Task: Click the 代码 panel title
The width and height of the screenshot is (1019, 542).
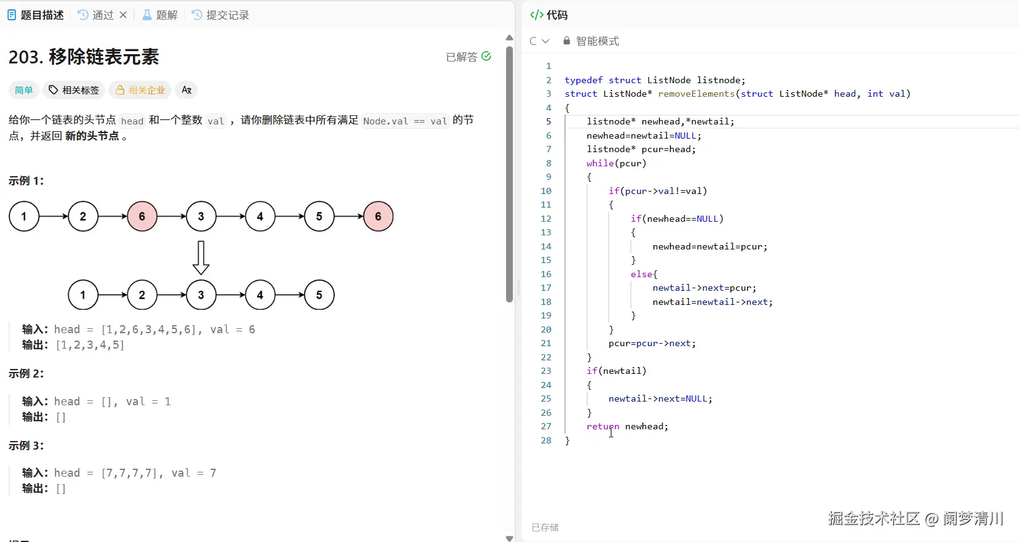Action: click(557, 15)
